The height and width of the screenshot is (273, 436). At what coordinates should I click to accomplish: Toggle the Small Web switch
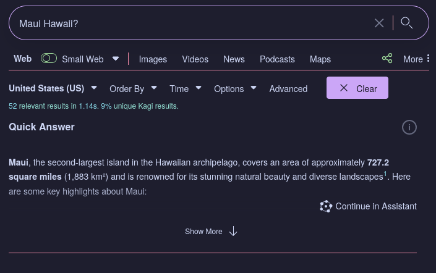(49, 59)
